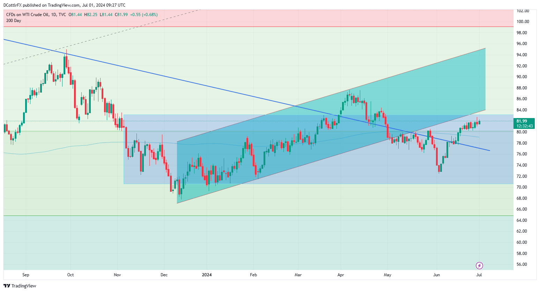This screenshot has height=292, width=540.
Task: Click the 64.00 price axis label
Action: click(522, 220)
